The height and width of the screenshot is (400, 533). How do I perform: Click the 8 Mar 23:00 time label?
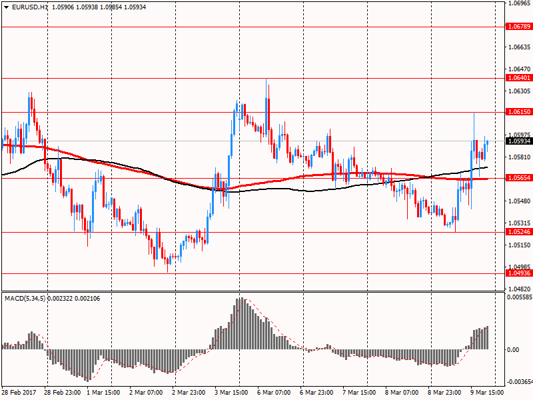point(444,392)
